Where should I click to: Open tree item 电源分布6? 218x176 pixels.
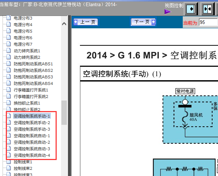[x=23, y=38]
